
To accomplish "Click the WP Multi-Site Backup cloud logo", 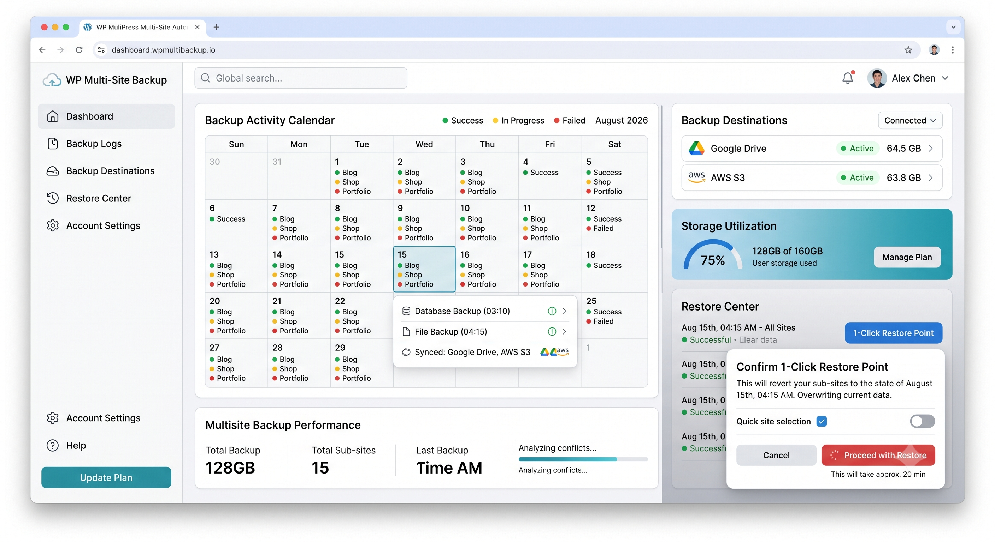I will pyautogui.click(x=52, y=80).
